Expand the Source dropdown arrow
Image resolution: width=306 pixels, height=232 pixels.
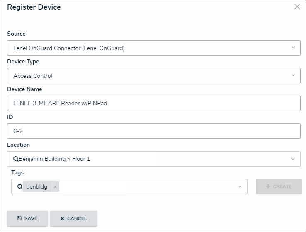point(293,48)
